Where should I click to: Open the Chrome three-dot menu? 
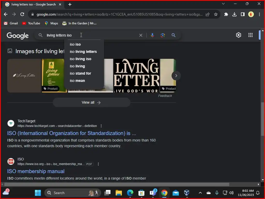click(x=259, y=15)
